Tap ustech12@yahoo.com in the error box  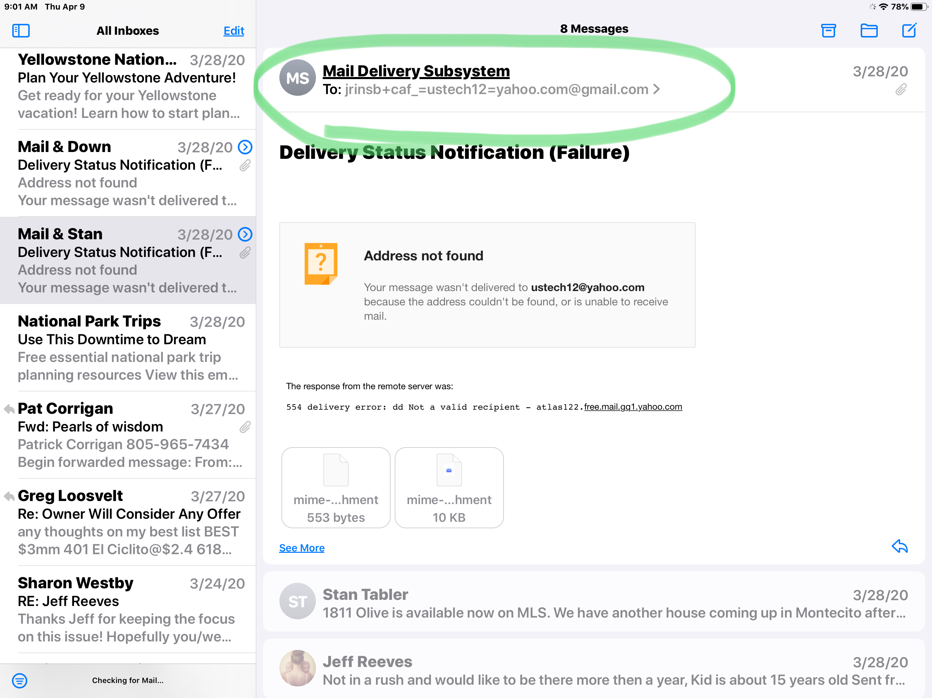coord(587,287)
